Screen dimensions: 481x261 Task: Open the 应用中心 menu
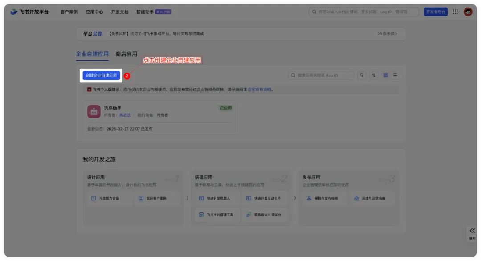94,12
